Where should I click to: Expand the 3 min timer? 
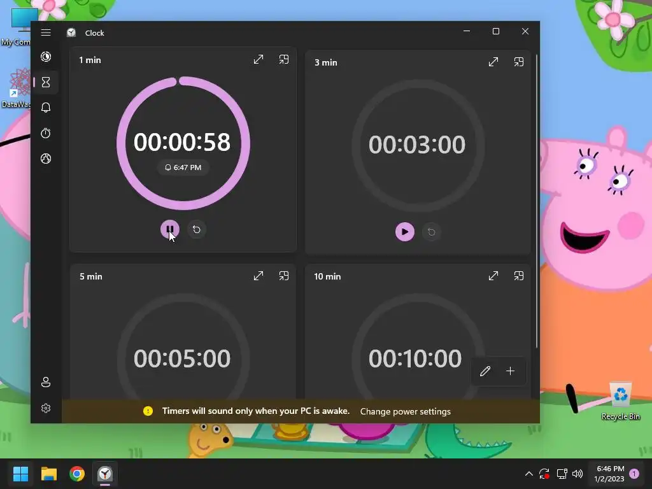(x=493, y=62)
